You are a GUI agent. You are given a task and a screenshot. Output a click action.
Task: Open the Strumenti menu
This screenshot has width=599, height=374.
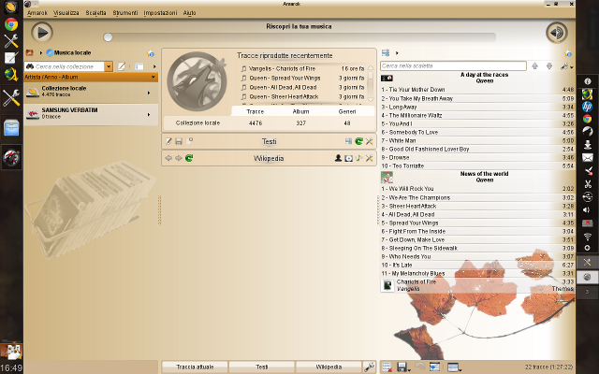coord(124,13)
